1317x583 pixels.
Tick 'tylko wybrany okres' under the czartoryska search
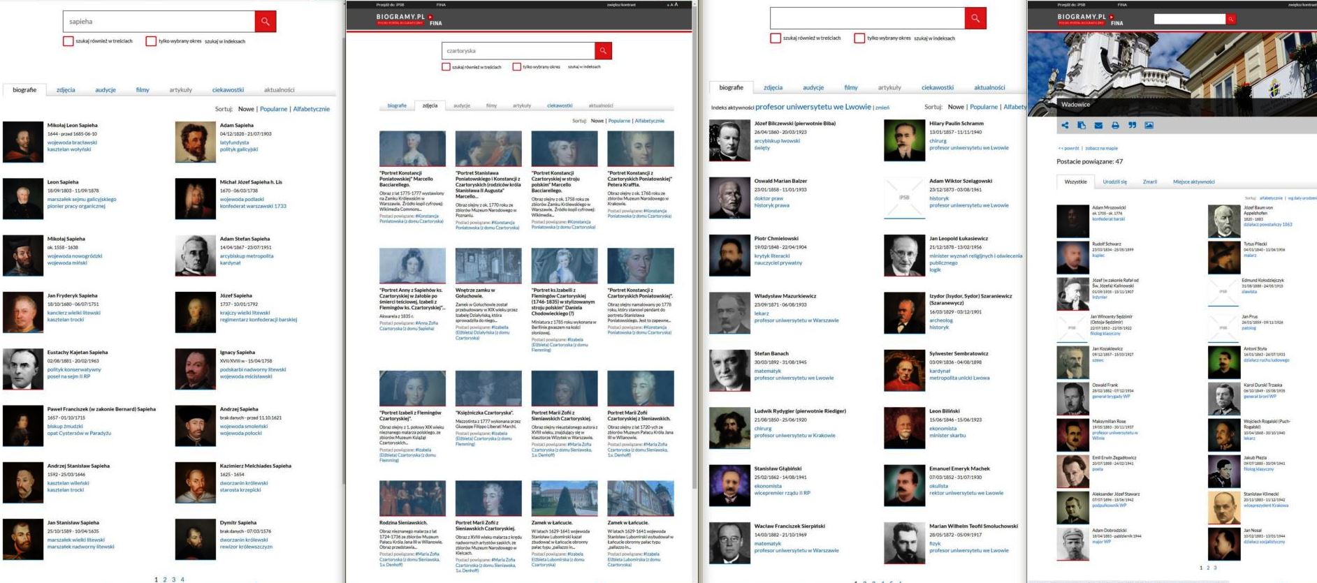point(516,67)
